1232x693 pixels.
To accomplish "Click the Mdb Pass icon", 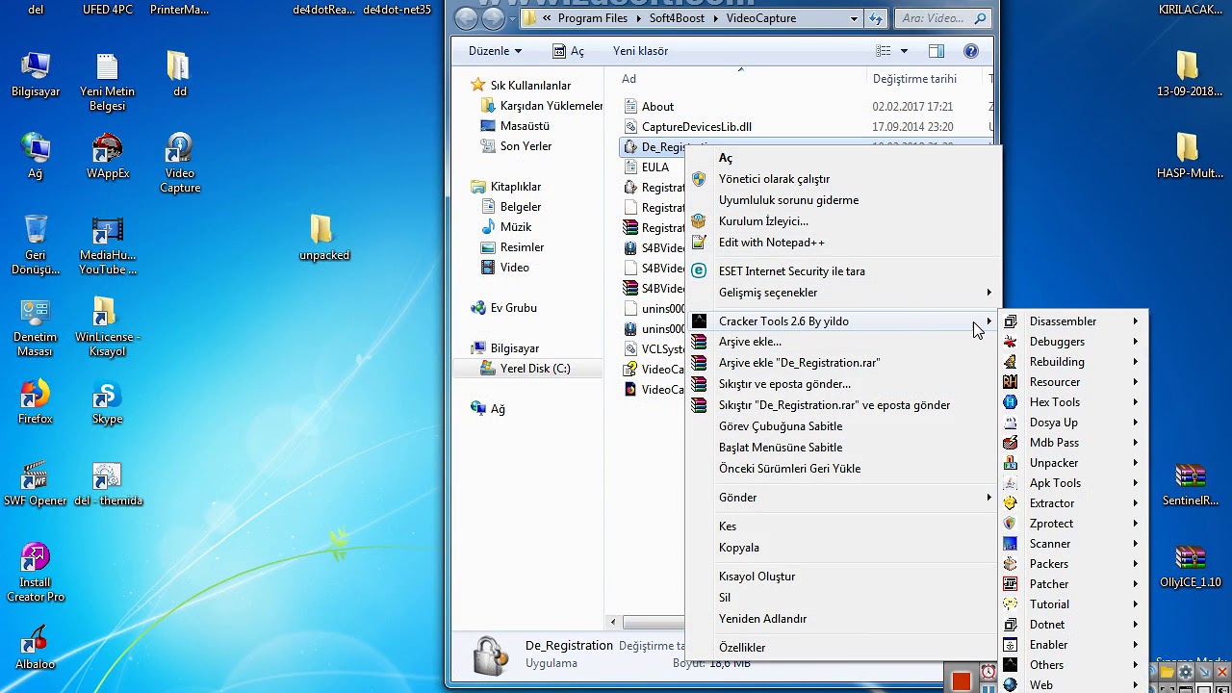I will (1010, 443).
